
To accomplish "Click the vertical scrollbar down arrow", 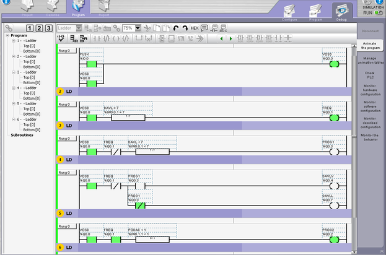I will point(354,252).
